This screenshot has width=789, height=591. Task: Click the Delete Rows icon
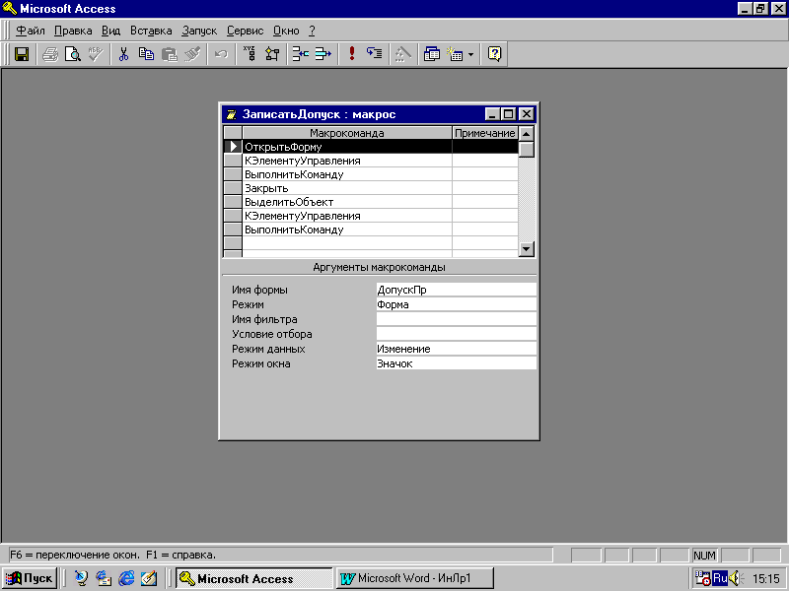323,54
